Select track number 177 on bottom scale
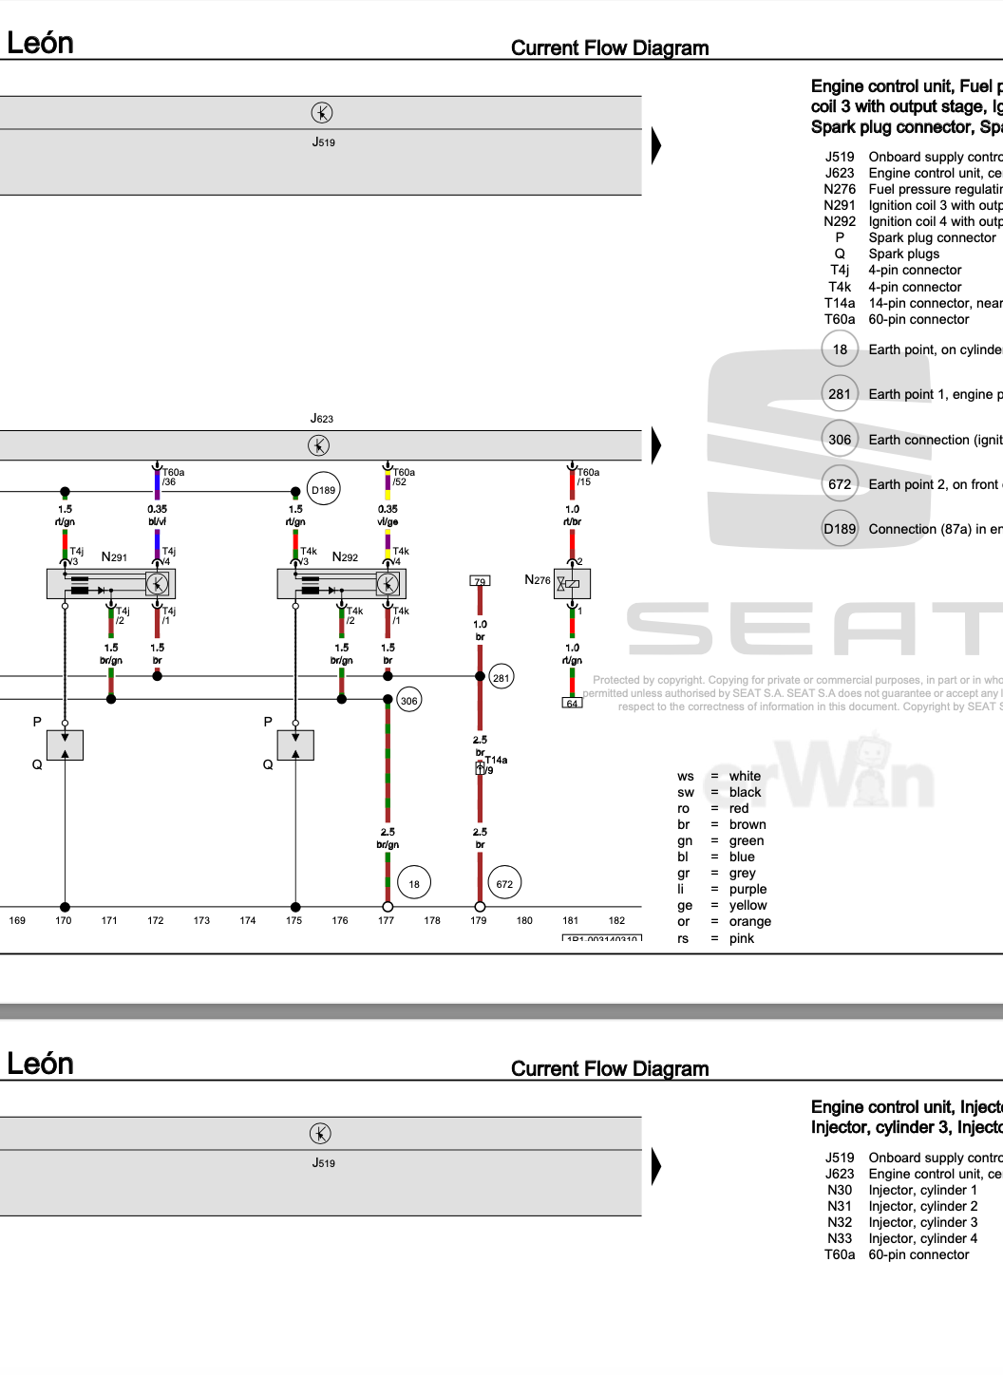Viewport: 1003px width, 1375px height. (x=386, y=920)
